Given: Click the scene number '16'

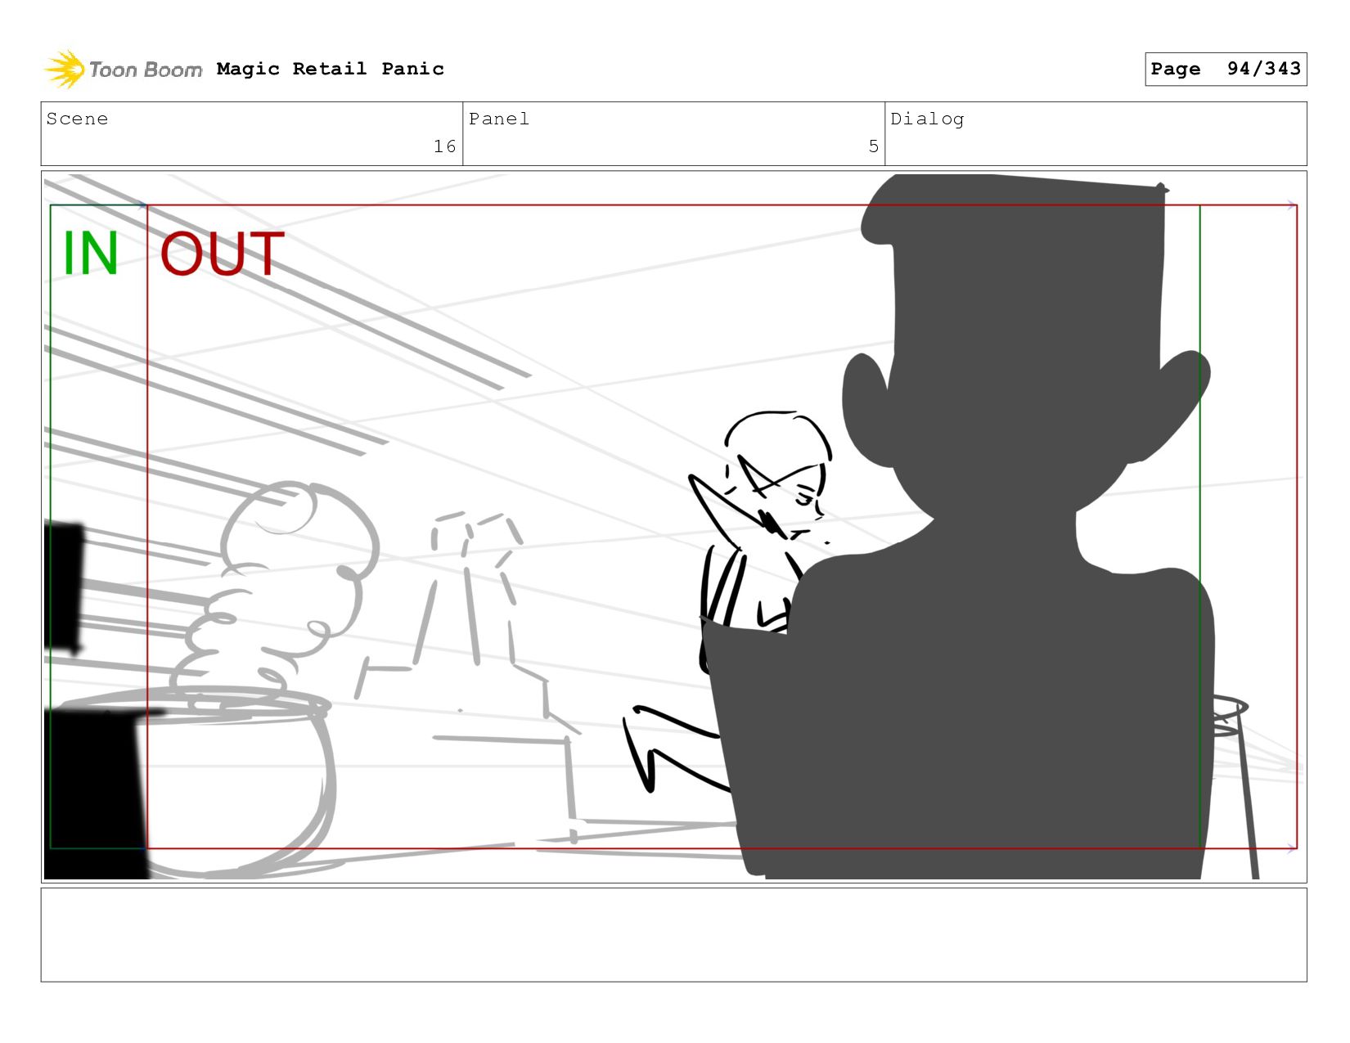Looking at the screenshot, I should pos(444,146).
